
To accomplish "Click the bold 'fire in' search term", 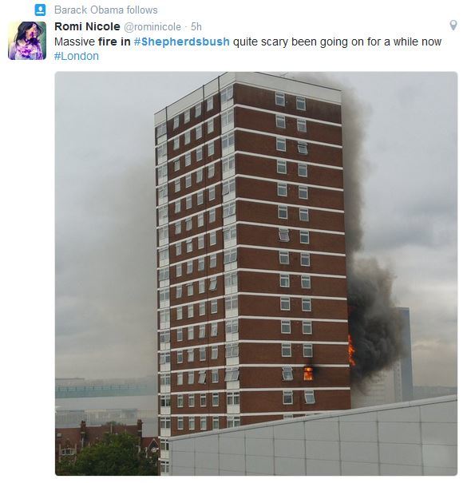I will coord(114,42).
